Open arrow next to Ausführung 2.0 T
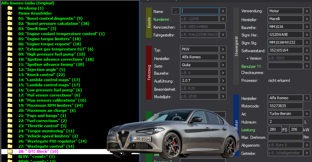This screenshot has height=162, width=312. 223,80
